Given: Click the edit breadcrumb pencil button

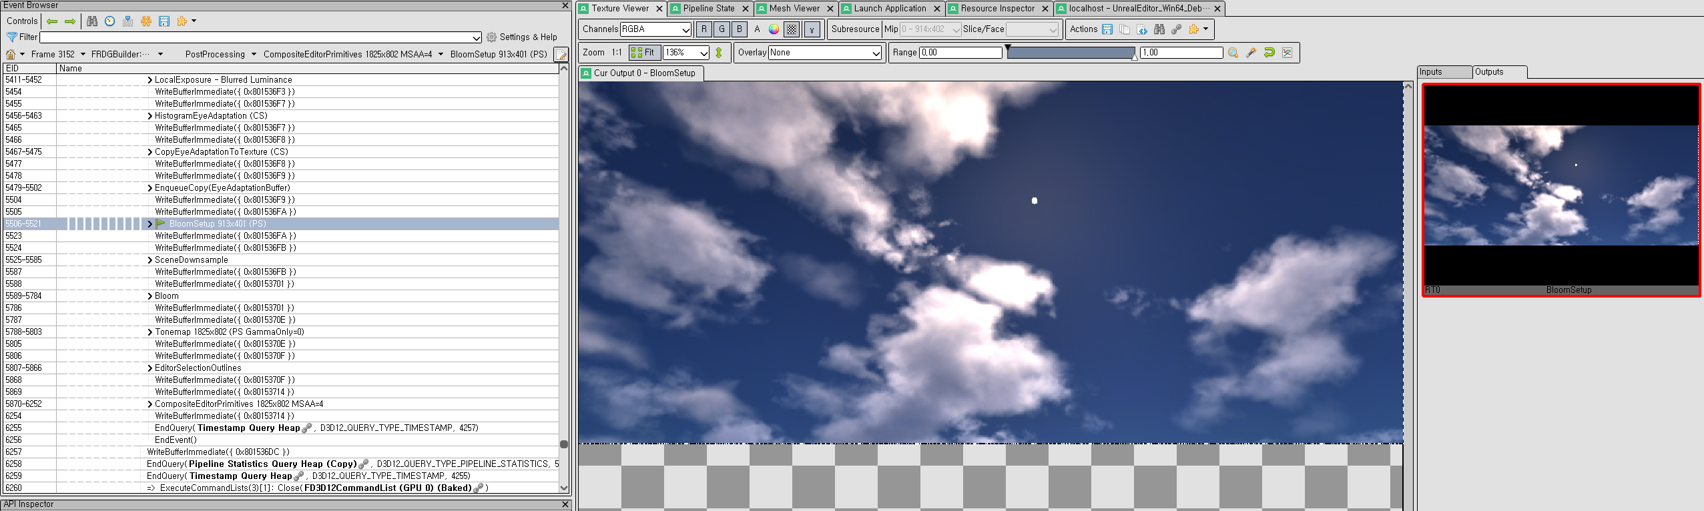Looking at the screenshot, I should tap(561, 54).
